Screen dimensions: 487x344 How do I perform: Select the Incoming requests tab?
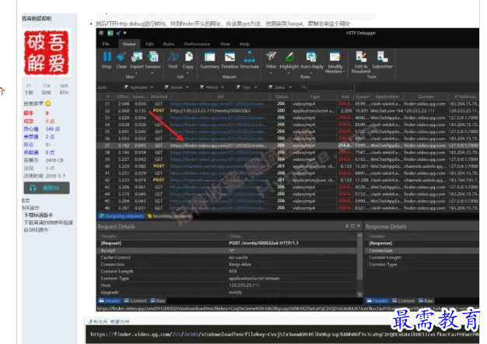(170, 216)
